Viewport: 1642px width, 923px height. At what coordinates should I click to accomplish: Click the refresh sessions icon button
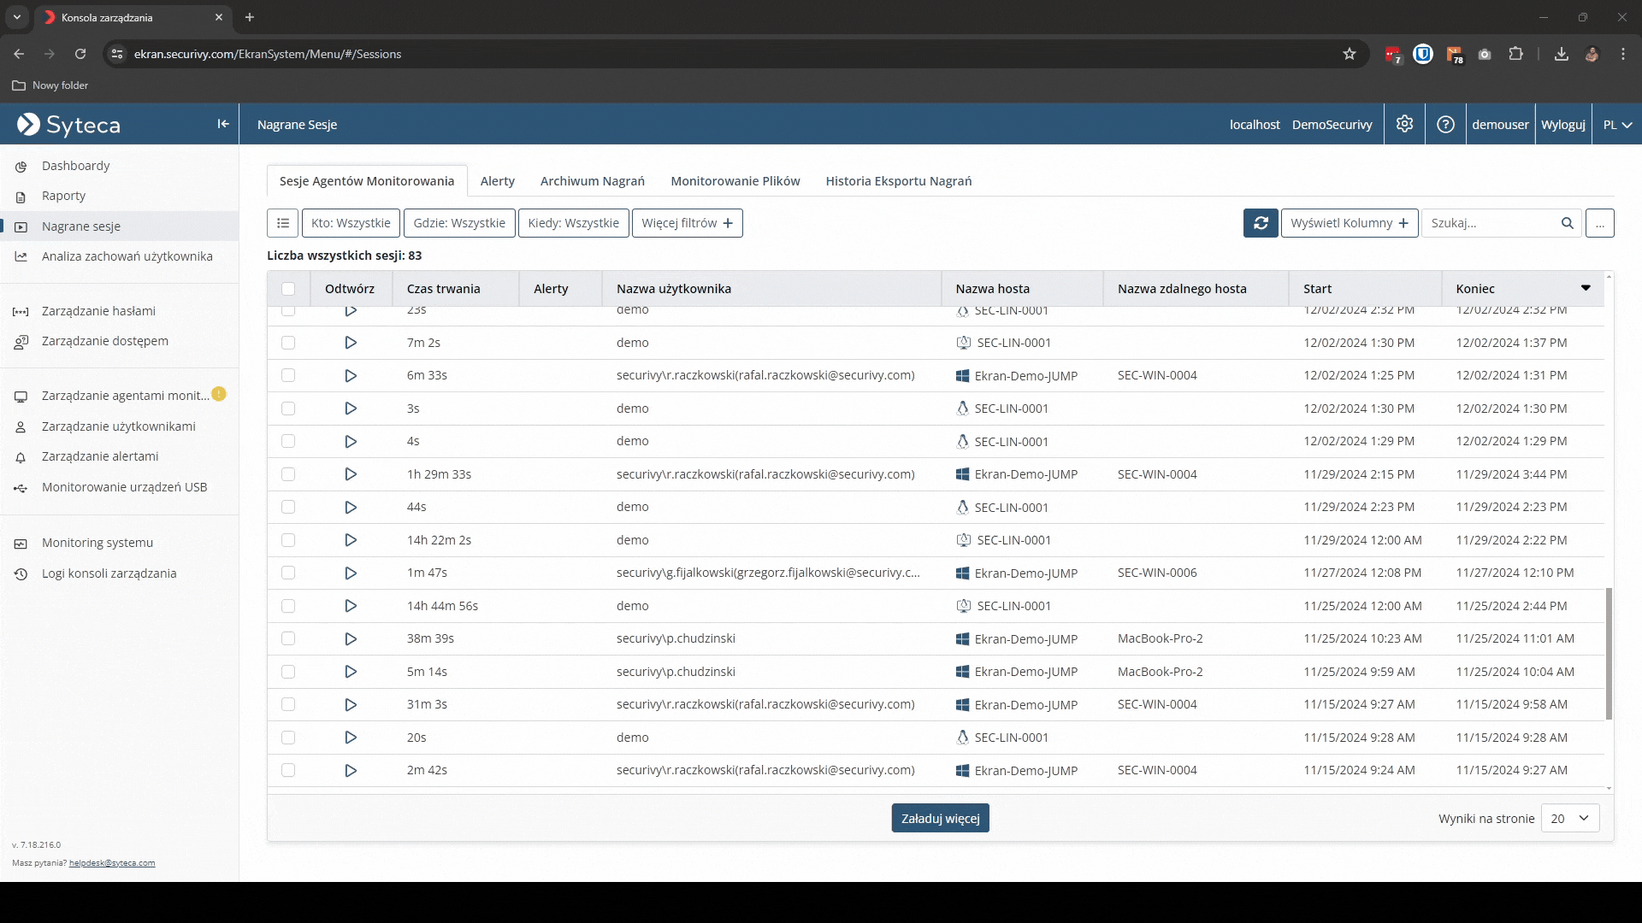point(1261,223)
